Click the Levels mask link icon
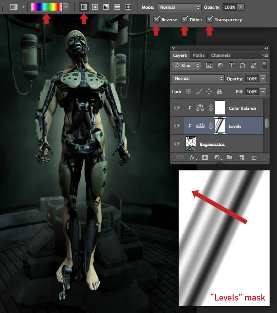277x313 pixels. point(211,126)
